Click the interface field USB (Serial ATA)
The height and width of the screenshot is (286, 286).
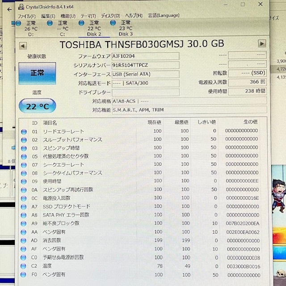pos(145,74)
